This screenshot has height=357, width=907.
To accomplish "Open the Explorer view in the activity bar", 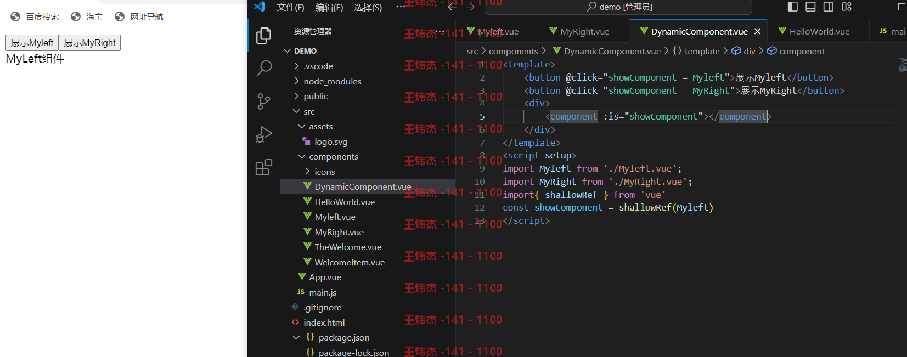I will click(264, 36).
